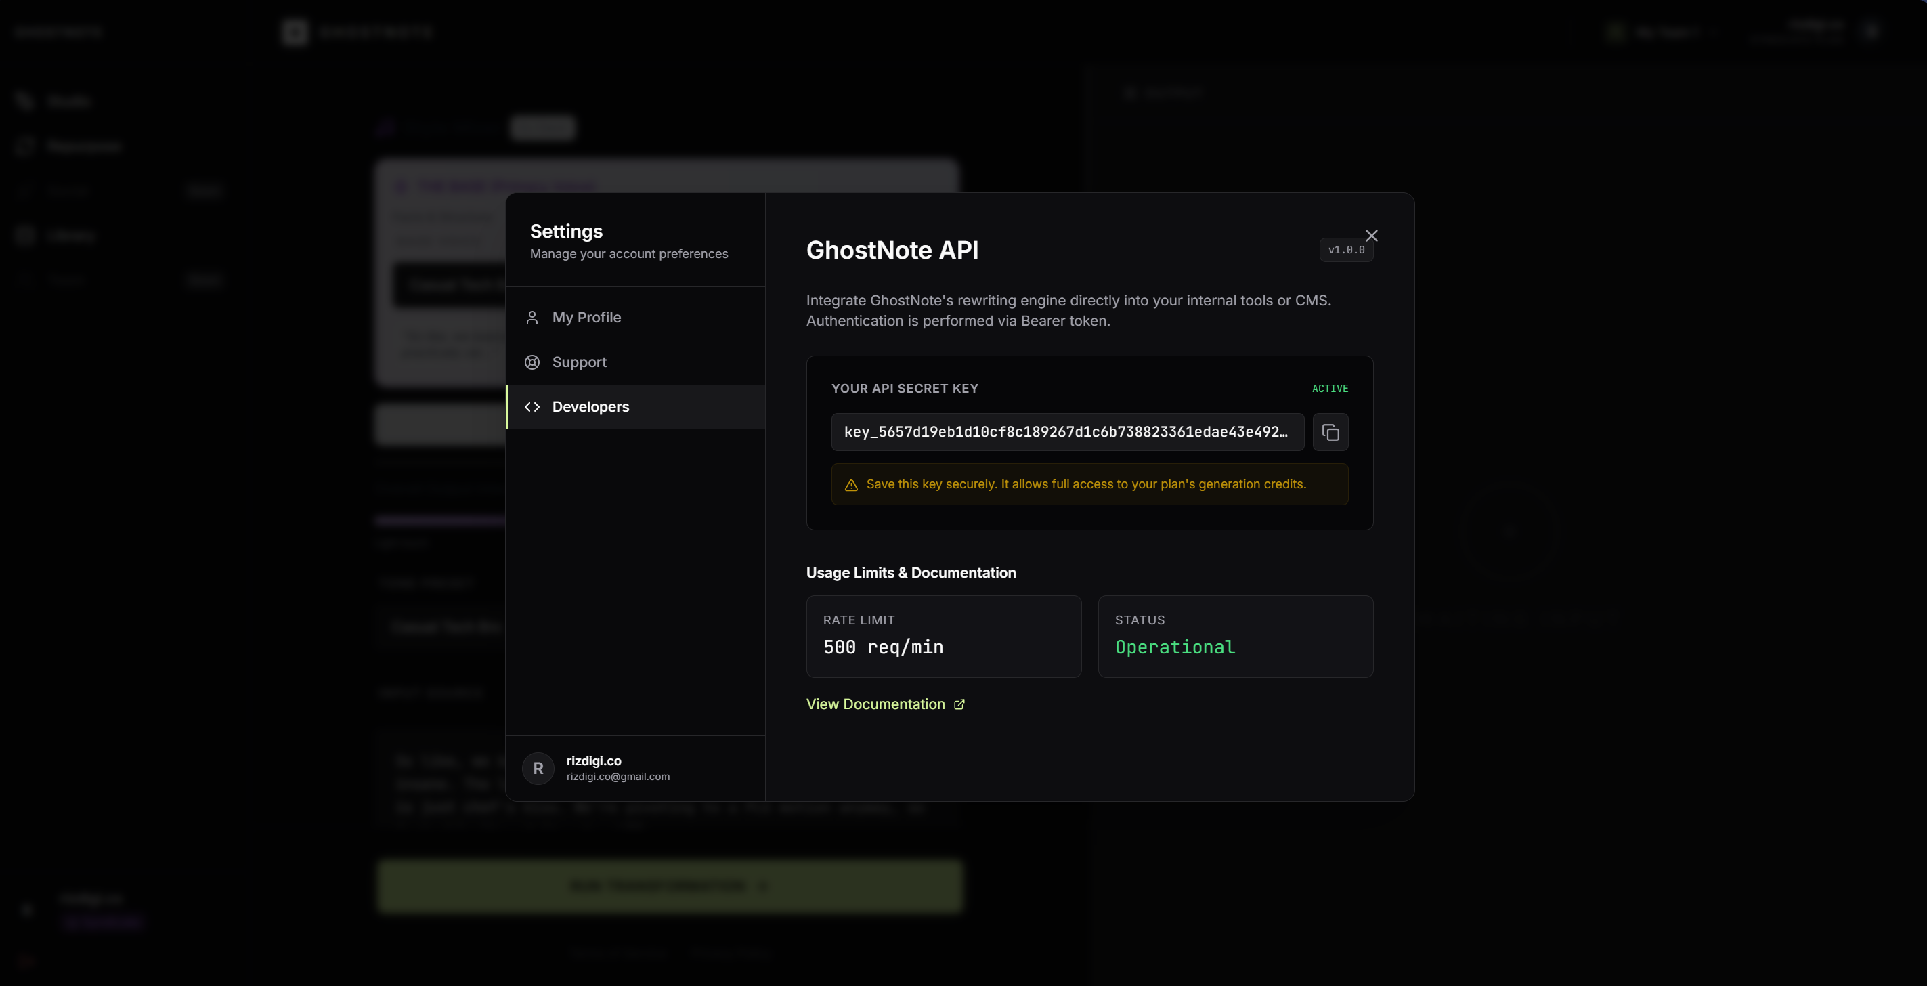Click the GhostNote logo in the top bar
Viewport: 1927px width, 986px height.
point(294,31)
